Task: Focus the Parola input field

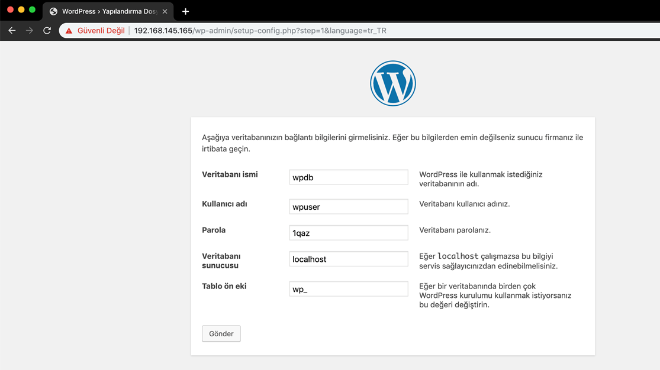Action: 349,233
